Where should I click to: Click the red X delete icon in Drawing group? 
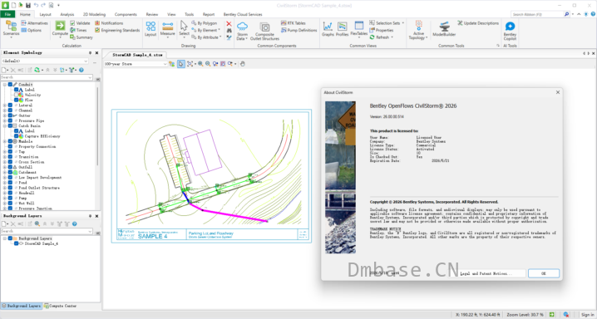[229, 23]
